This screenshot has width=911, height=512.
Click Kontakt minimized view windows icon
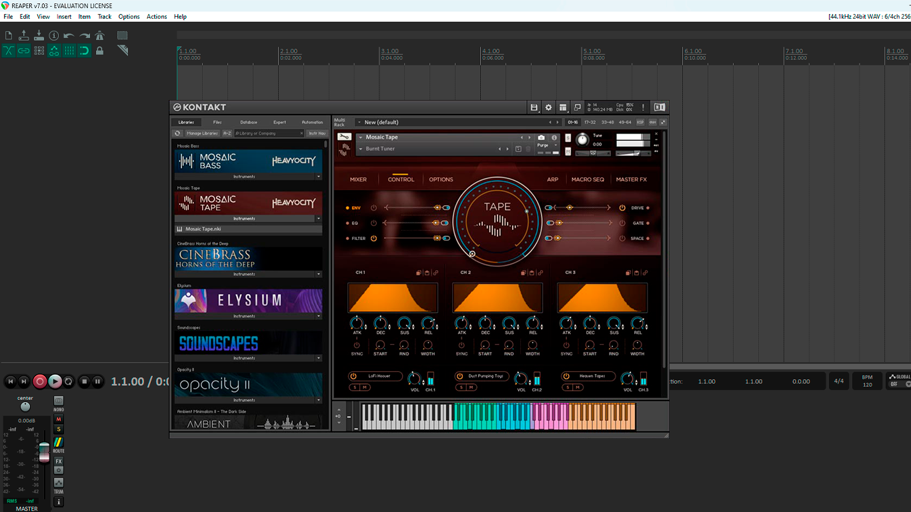(578, 107)
